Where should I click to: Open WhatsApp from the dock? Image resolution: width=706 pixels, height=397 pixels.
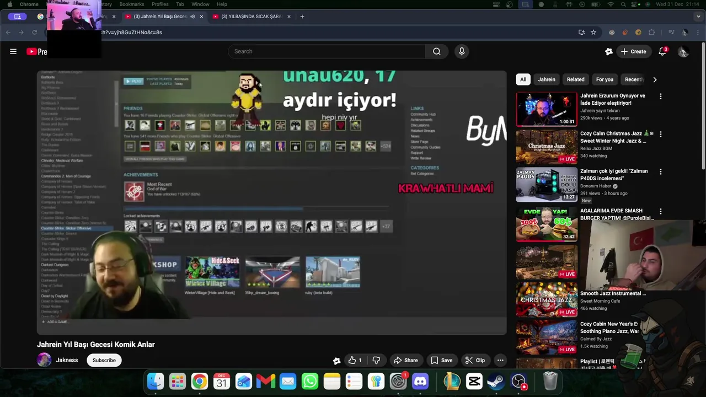[x=310, y=381]
